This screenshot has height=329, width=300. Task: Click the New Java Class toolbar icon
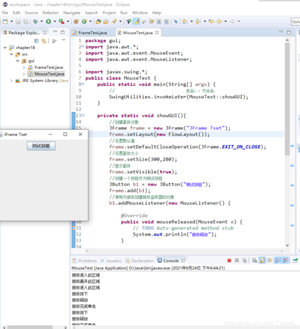[x=84, y=21]
